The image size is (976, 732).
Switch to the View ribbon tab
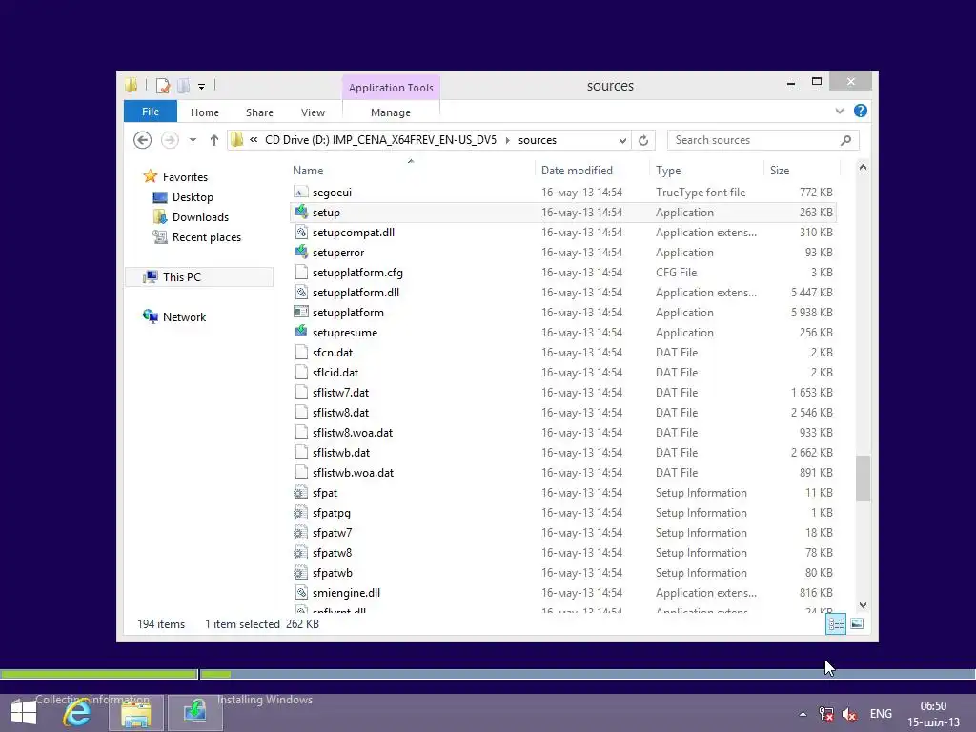point(313,112)
